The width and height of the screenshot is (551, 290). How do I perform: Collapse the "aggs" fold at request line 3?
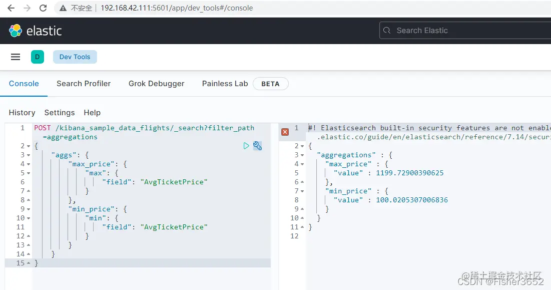coord(29,155)
